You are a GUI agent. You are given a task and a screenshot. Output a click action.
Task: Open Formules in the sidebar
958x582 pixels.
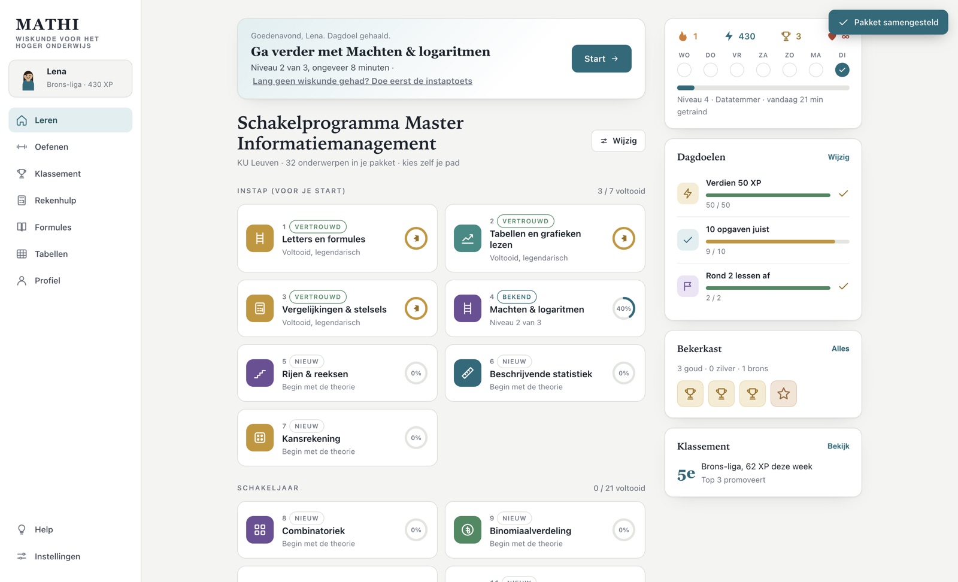click(x=71, y=227)
